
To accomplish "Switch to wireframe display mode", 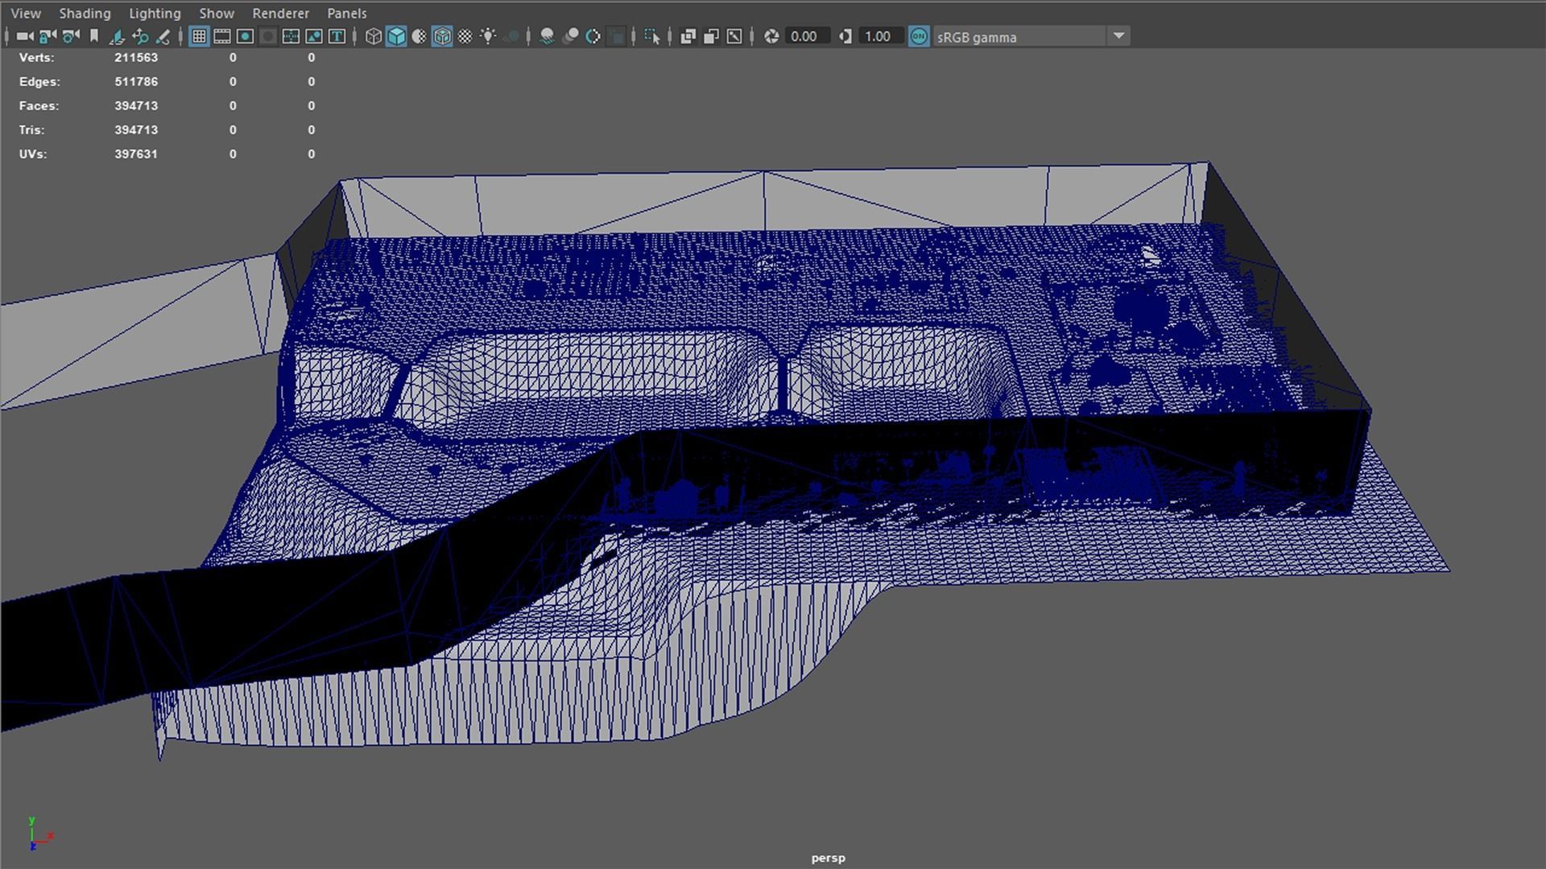I will point(373,36).
